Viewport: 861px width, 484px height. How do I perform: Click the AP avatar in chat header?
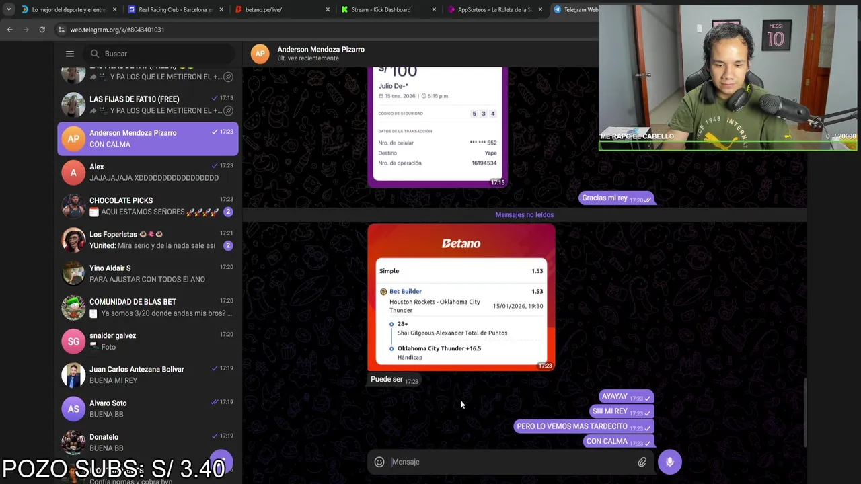[260, 54]
